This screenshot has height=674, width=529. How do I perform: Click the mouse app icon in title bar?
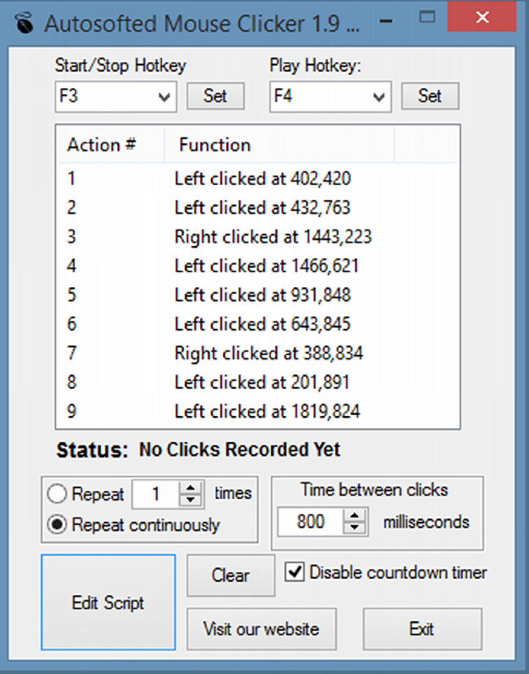pos(24,23)
